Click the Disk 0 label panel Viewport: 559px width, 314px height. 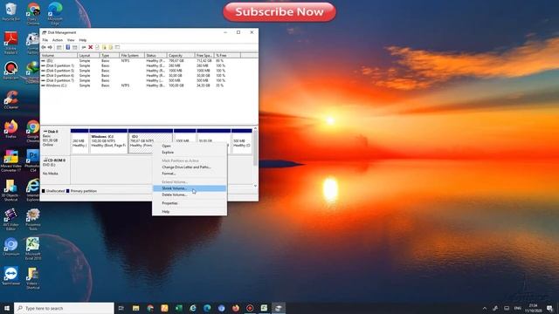point(55,140)
